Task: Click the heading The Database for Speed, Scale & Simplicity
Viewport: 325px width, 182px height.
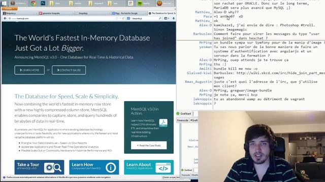Action: tap(67, 97)
